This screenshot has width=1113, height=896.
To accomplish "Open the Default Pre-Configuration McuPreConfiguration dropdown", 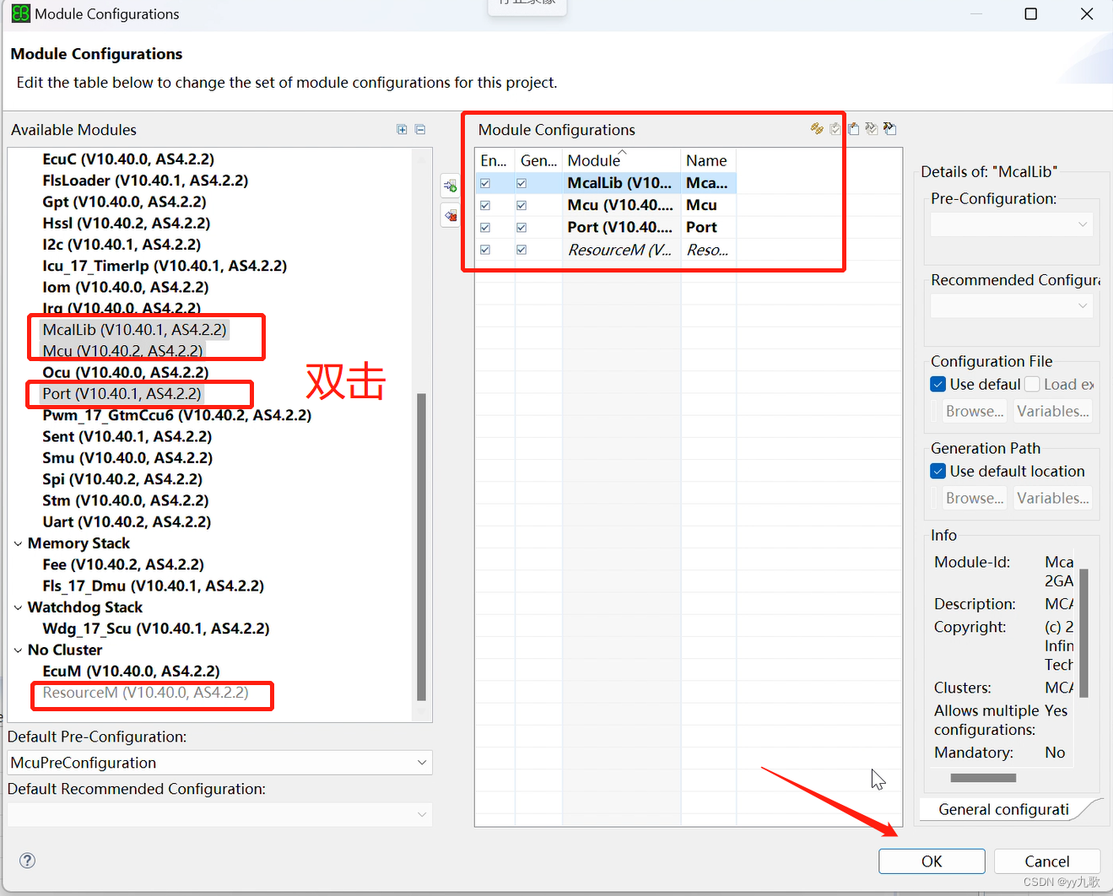I will (219, 763).
